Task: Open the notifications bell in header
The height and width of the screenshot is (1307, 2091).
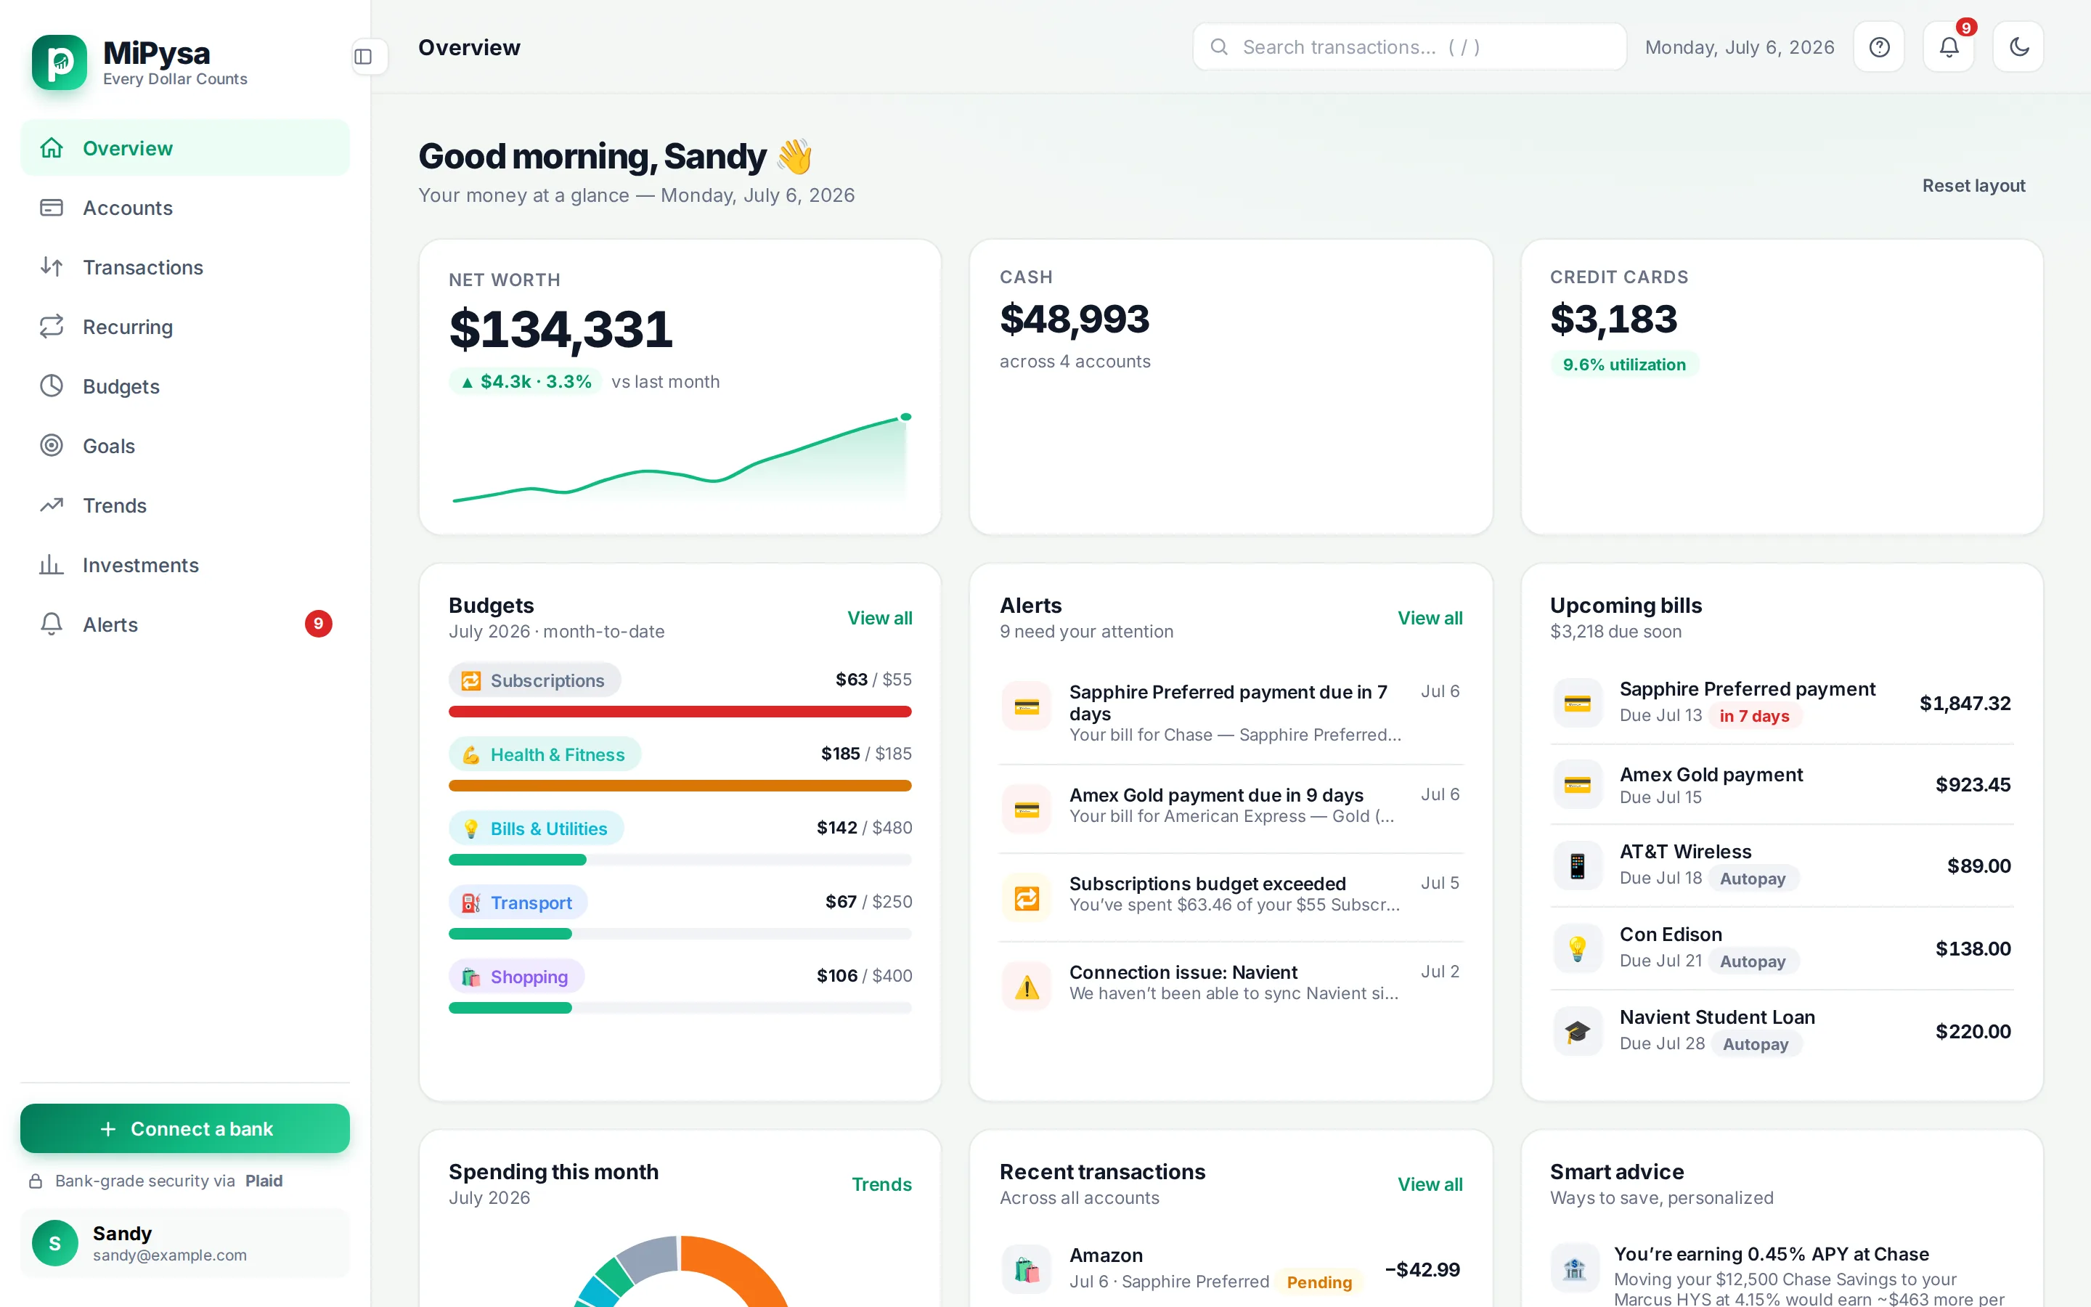Action: [1949, 46]
